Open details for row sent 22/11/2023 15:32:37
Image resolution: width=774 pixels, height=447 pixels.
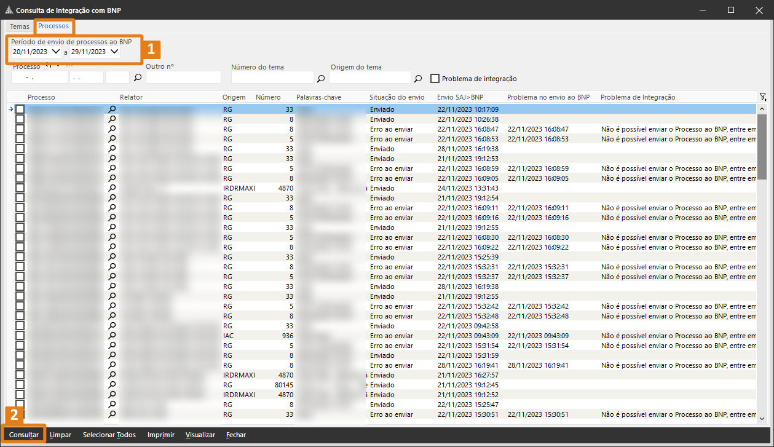(x=112, y=276)
